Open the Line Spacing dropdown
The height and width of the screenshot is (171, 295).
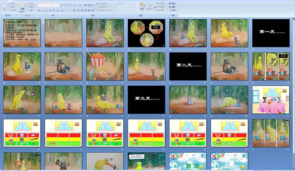(93, 5)
